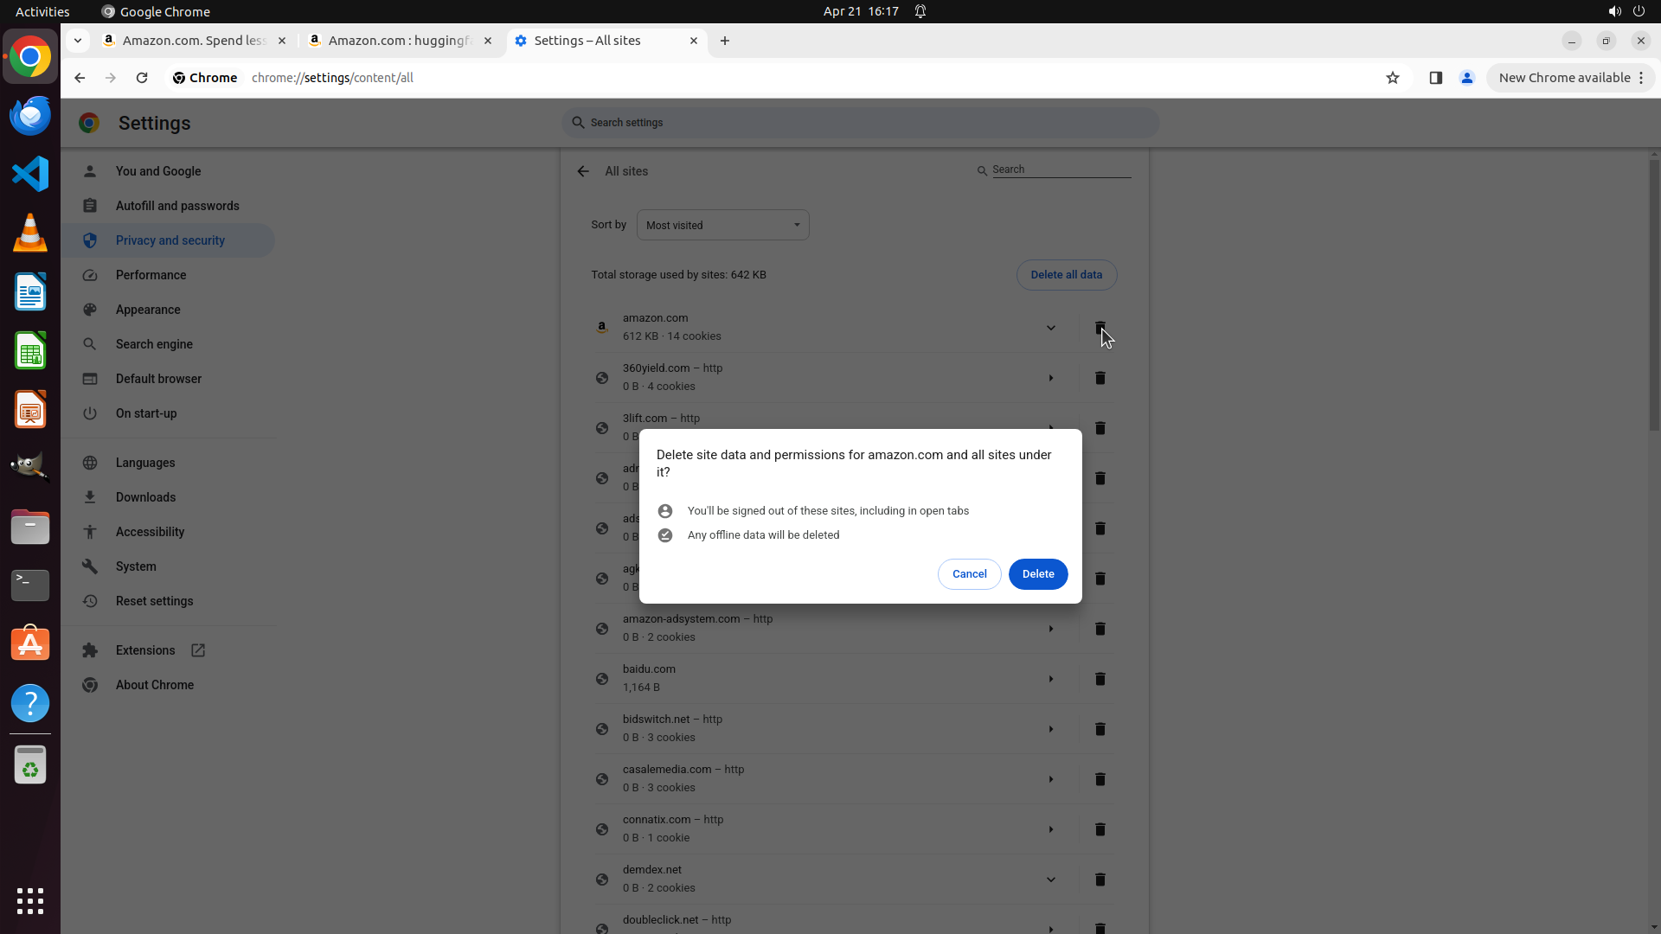The width and height of the screenshot is (1661, 934).
Task: Bookmark this page with the star icon
Action: point(1392,78)
